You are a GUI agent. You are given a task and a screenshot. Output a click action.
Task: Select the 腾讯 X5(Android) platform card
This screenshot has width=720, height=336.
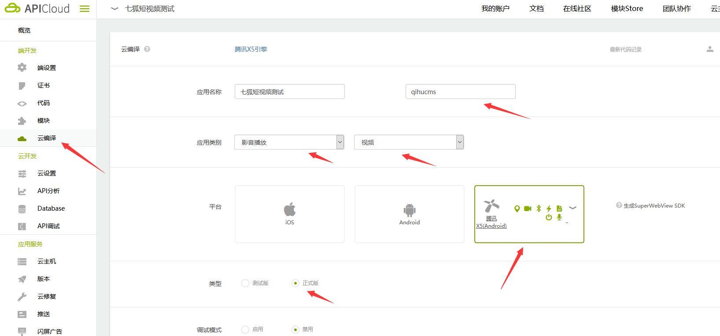[x=529, y=214]
